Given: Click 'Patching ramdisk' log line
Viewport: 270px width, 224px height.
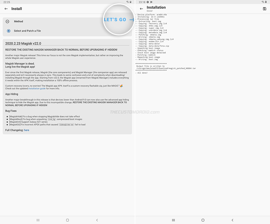Looking at the screenshot, I should click(x=145, y=55).
